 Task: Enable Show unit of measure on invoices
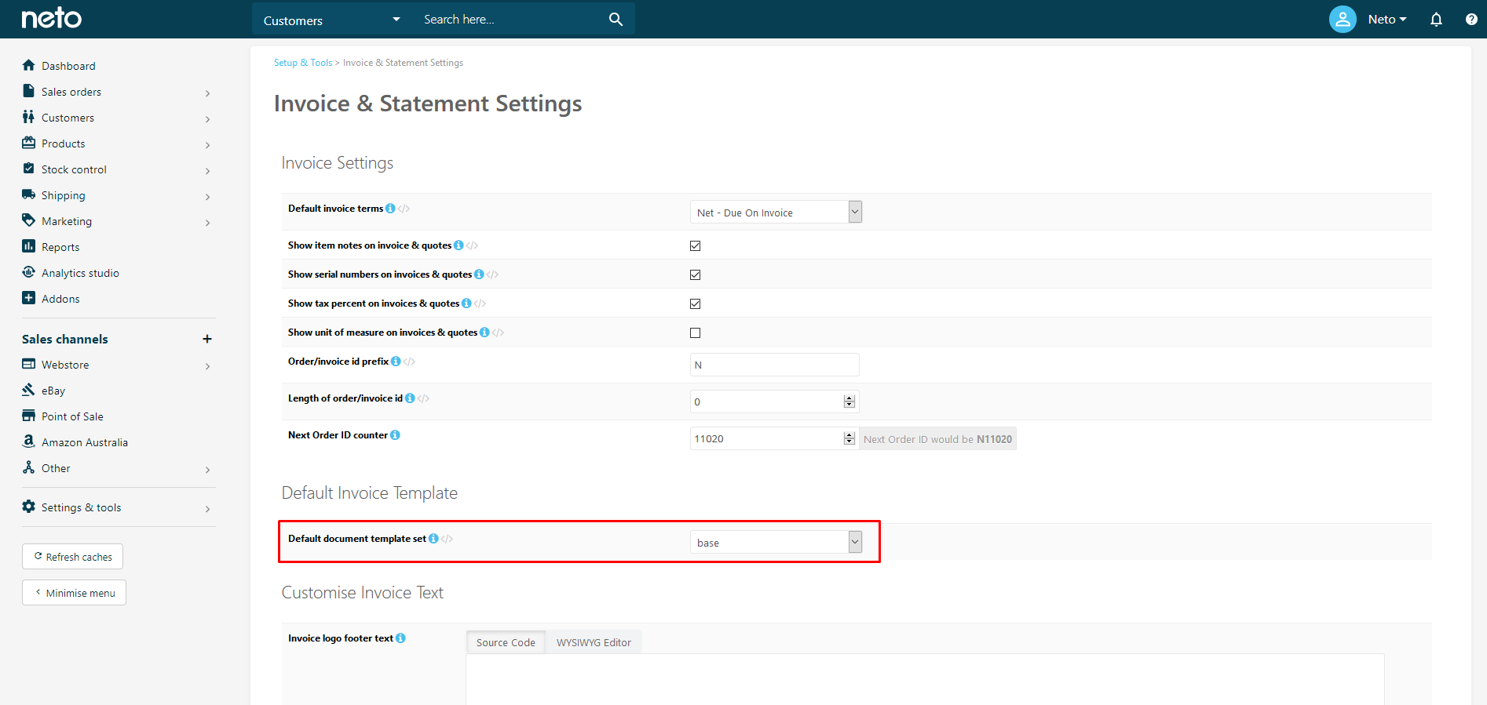coord(695,333)
